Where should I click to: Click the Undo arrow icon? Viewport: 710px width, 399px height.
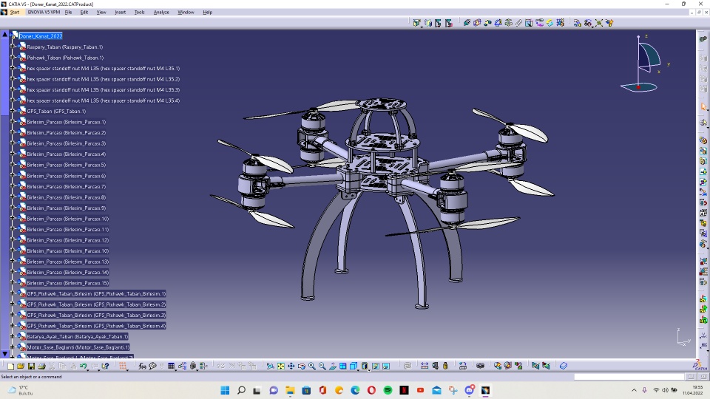coord(84,366)
